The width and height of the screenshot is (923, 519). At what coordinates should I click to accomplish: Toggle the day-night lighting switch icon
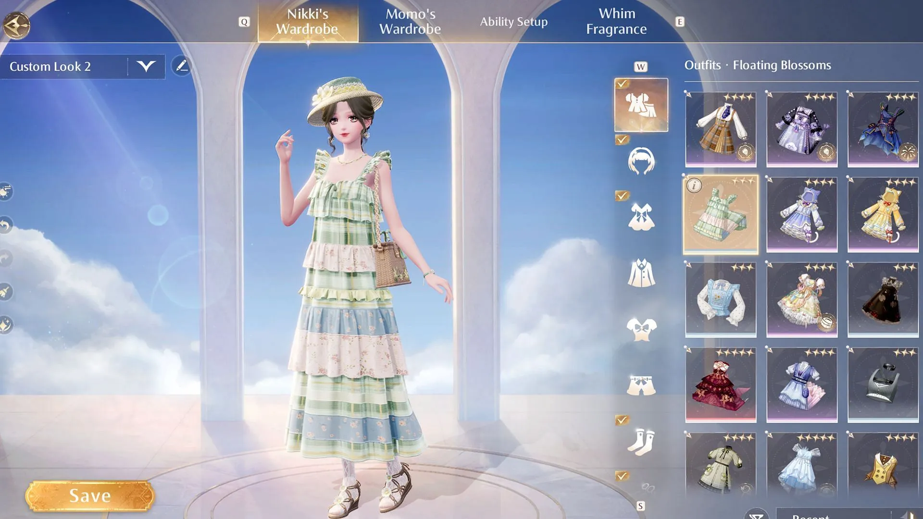click(5, 192)
